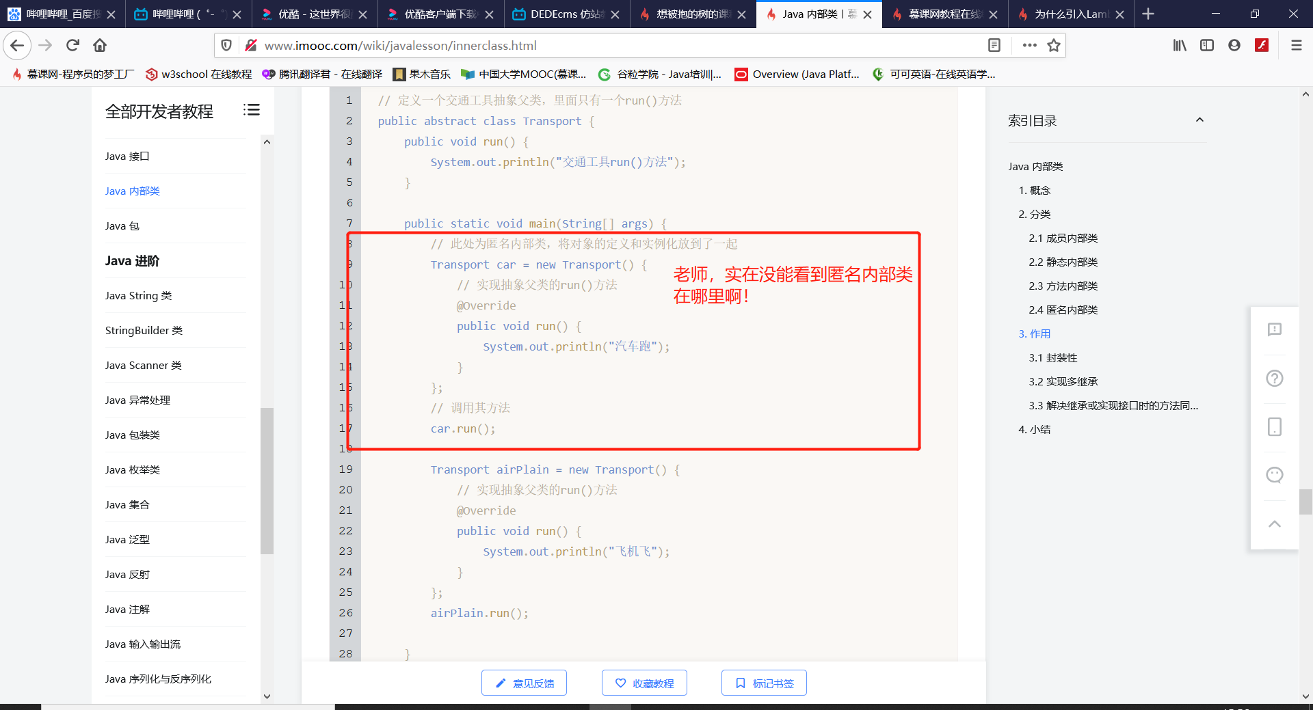Open the '腾讯翻译君 - 在线翻译' bookmark
Viewport: 1313px width, 710px height.
322,74
